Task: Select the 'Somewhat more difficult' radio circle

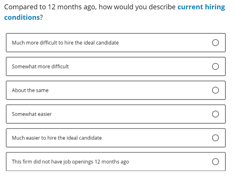Action: [215, 66]
